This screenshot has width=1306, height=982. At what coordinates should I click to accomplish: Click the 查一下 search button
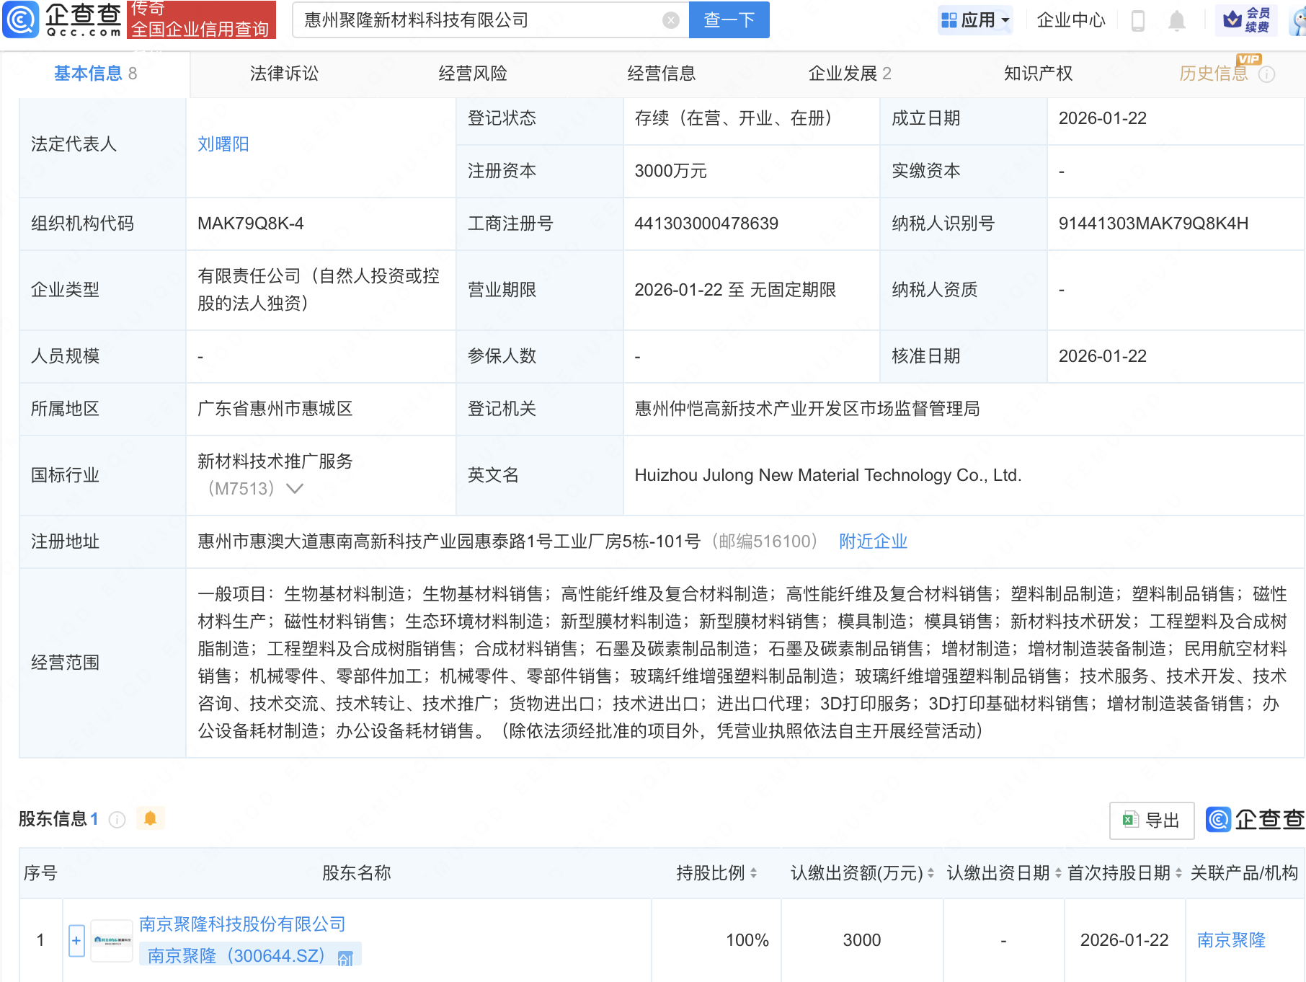[x=728, y=19]
